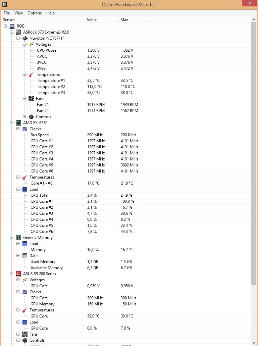
Task: Click the ASUS R9 280 Voltages lightning icon
Action: [25, 280]
